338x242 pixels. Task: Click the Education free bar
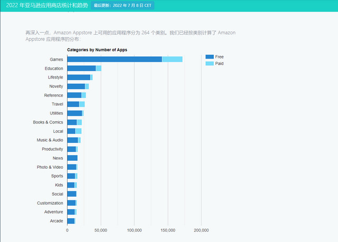coord(81,69)
